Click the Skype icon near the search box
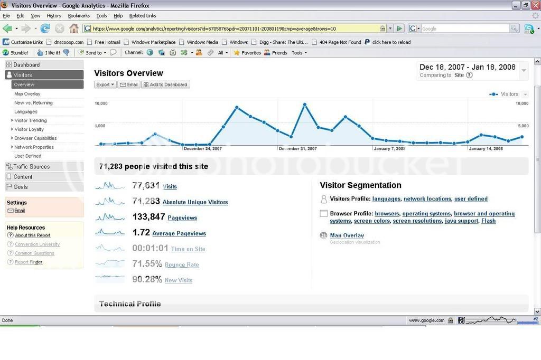 pyautogui.click(x=529, y=29)
